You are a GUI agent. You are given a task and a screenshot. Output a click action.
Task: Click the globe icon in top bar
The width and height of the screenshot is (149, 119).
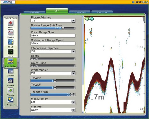pos(133,2)
